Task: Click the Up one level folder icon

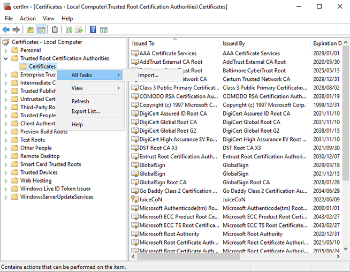Action: pos(30,29)
